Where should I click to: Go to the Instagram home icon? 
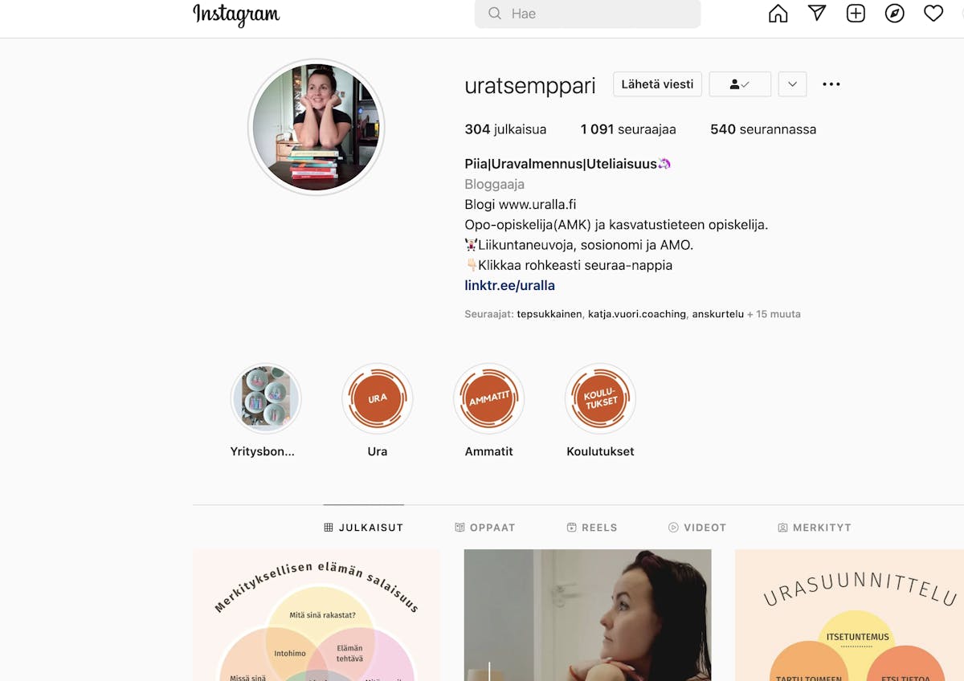(778, 14)
